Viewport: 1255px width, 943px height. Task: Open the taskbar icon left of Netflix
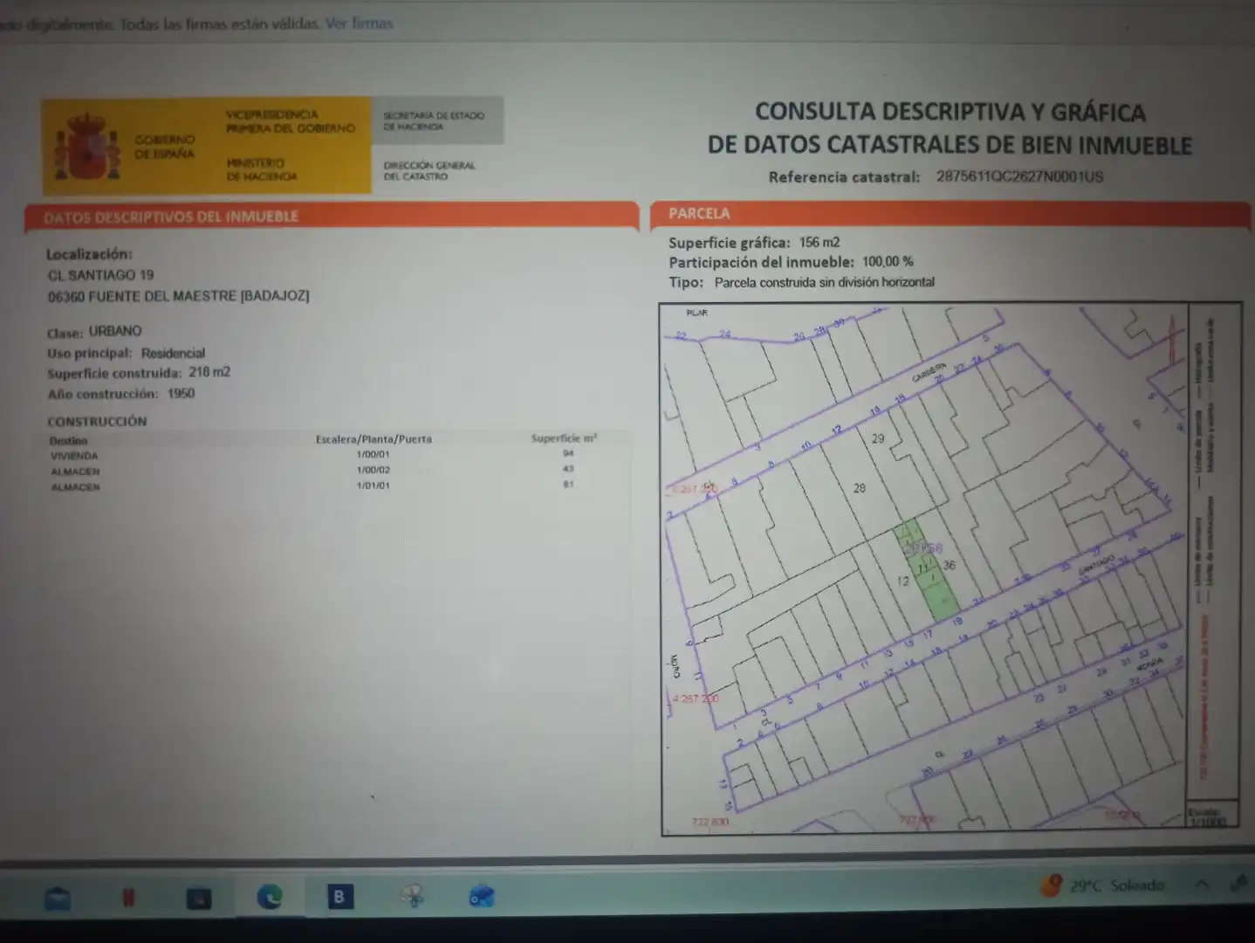58,898
